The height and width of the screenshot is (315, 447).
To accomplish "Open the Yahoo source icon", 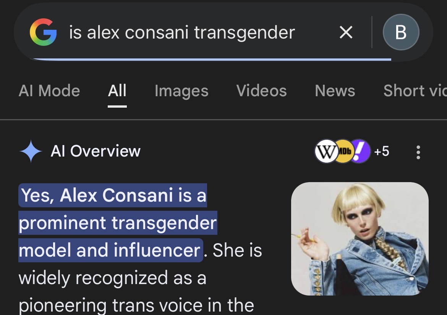I will click(361, 152).
